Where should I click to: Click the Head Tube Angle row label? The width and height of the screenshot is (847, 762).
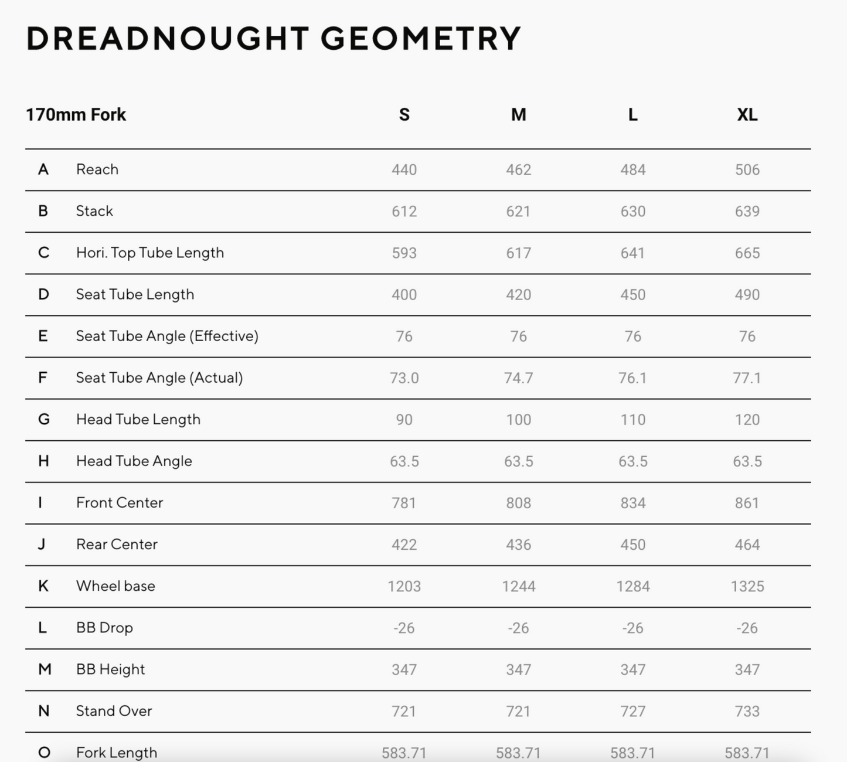[x=134, y=461]
